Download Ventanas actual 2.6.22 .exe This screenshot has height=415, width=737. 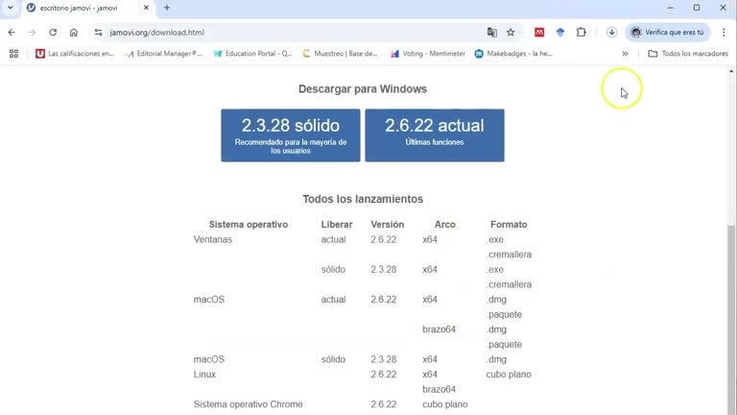click(495, 239)
